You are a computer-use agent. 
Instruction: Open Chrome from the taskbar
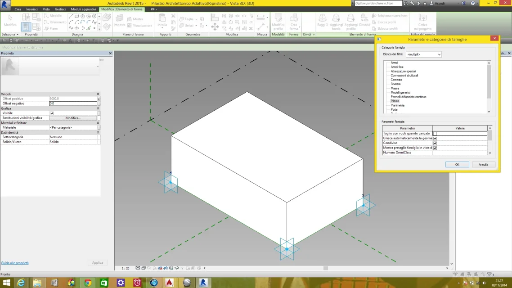click(x=88, y=283)
